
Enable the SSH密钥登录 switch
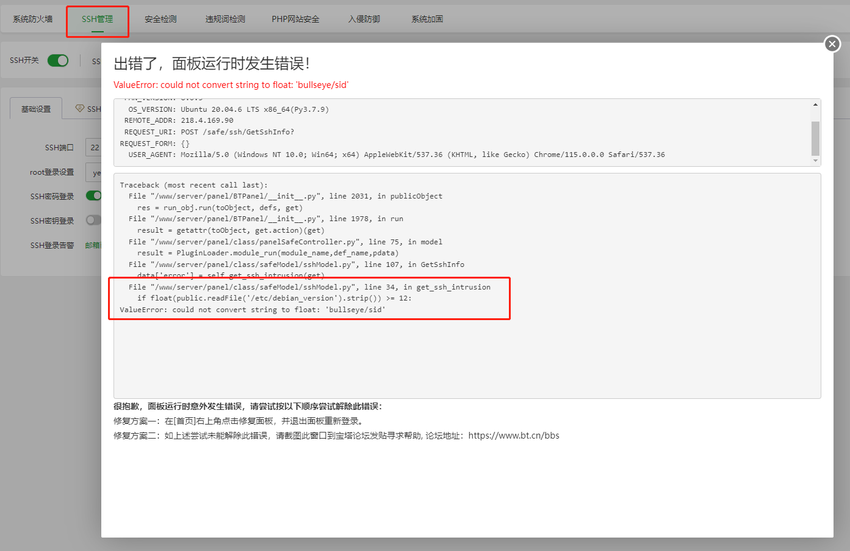tap(93, 220)
